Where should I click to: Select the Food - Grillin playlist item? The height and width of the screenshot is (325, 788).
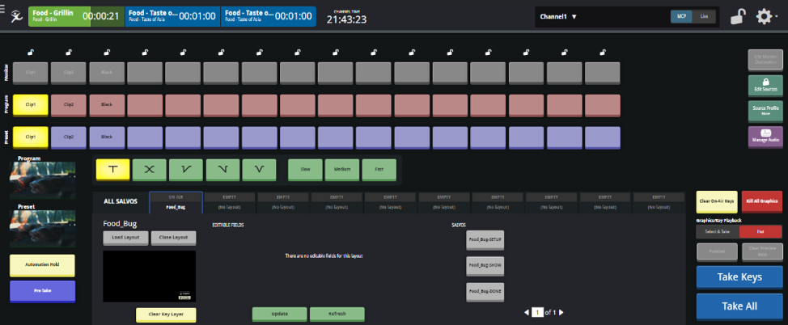[x=76, y=16]
